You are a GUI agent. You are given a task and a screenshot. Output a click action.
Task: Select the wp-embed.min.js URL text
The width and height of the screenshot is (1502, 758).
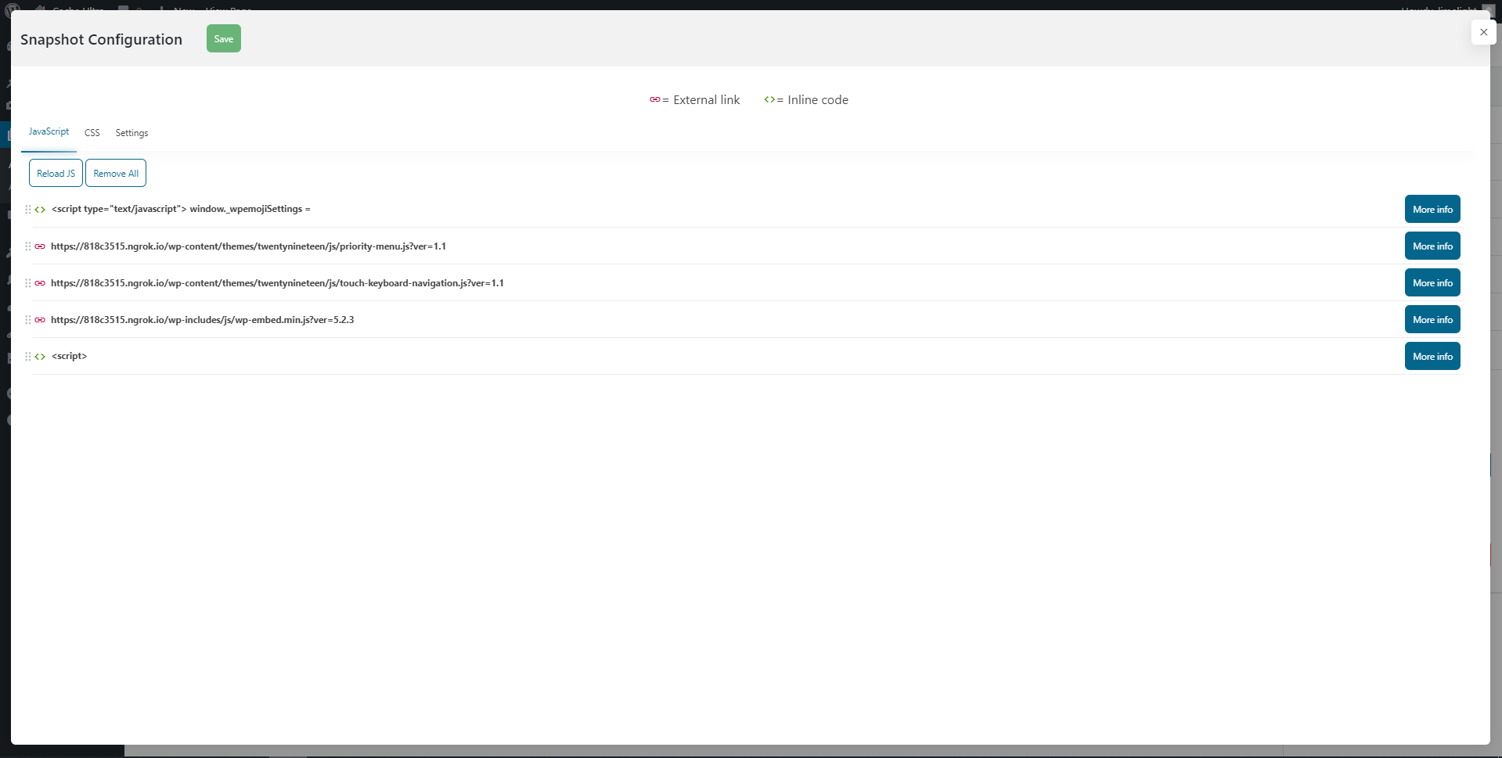tap(202, 319)
